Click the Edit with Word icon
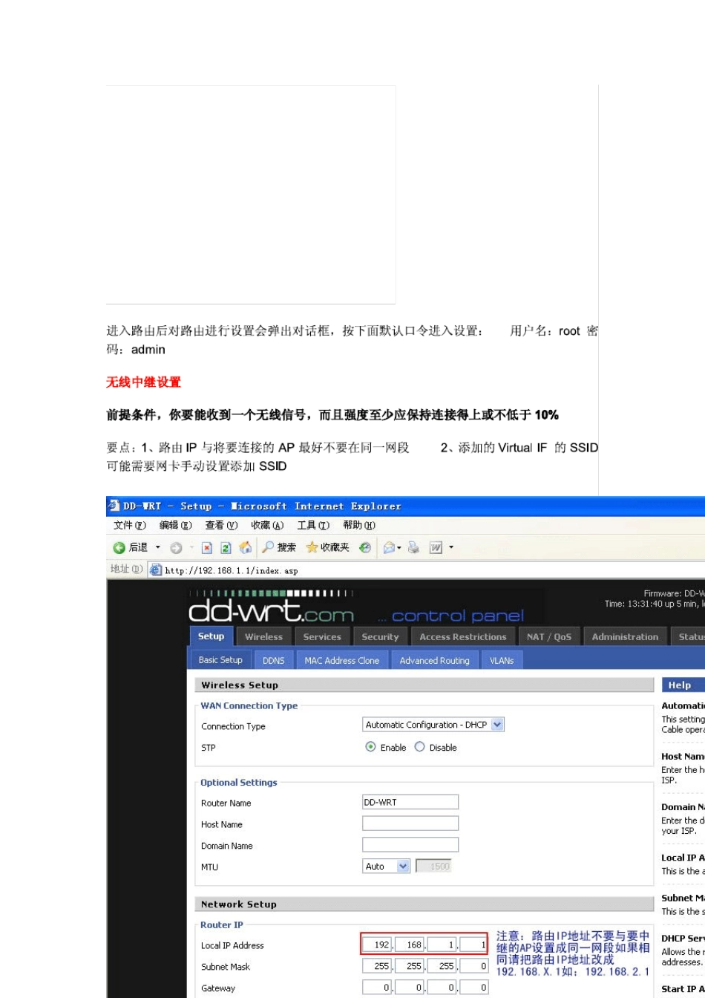 436,547
